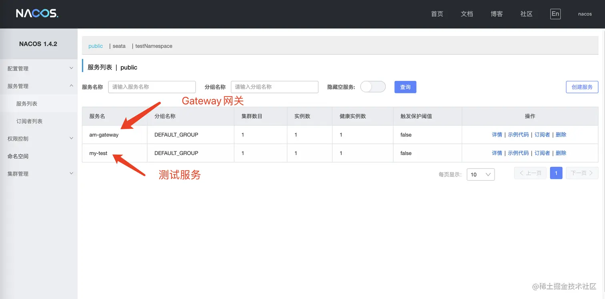Click false in the my-test row
This screenshot has width=605, height=299.
click(406, 153)
